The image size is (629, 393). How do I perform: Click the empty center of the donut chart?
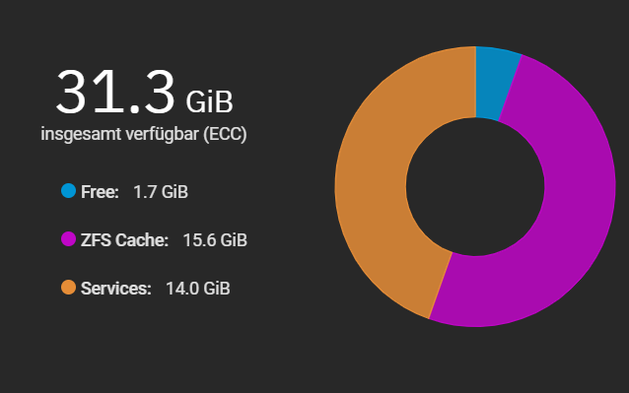[x=475, y=187]
